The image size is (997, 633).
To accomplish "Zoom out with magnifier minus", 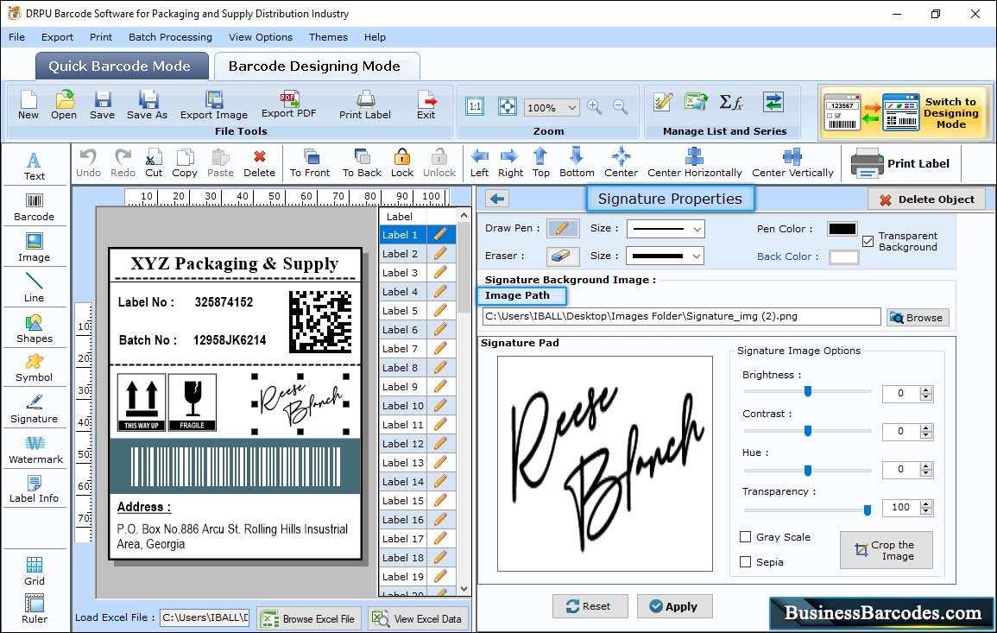I will (620, 106).
